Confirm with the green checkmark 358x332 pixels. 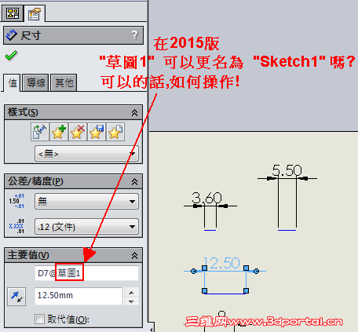(x=11, y=55)
